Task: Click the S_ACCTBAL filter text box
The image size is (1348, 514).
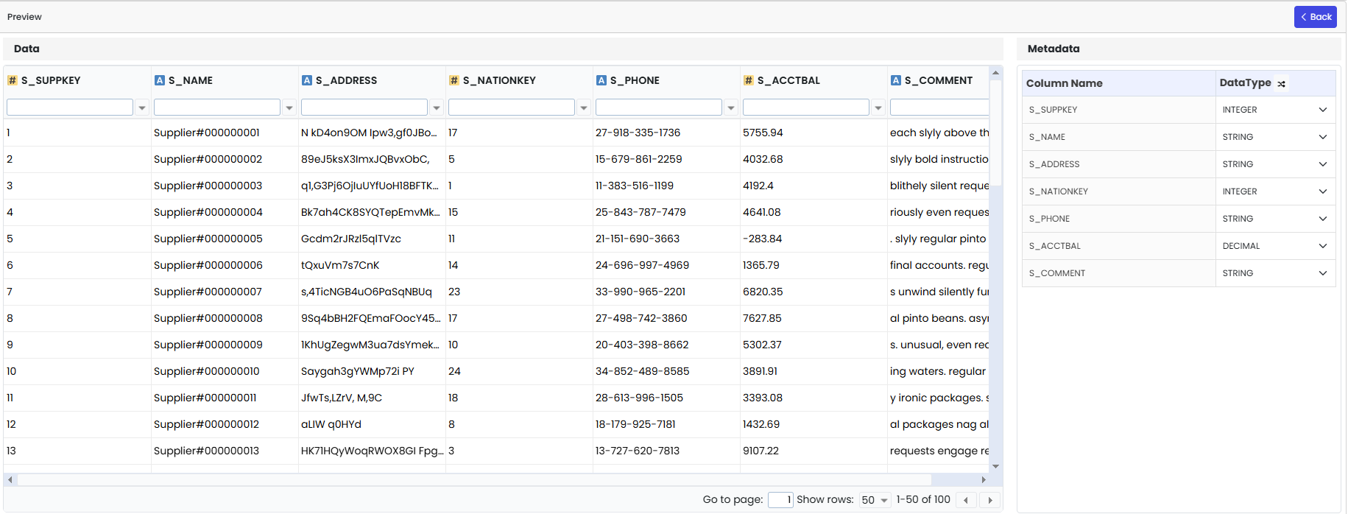Action: click(x=806, y=108)
